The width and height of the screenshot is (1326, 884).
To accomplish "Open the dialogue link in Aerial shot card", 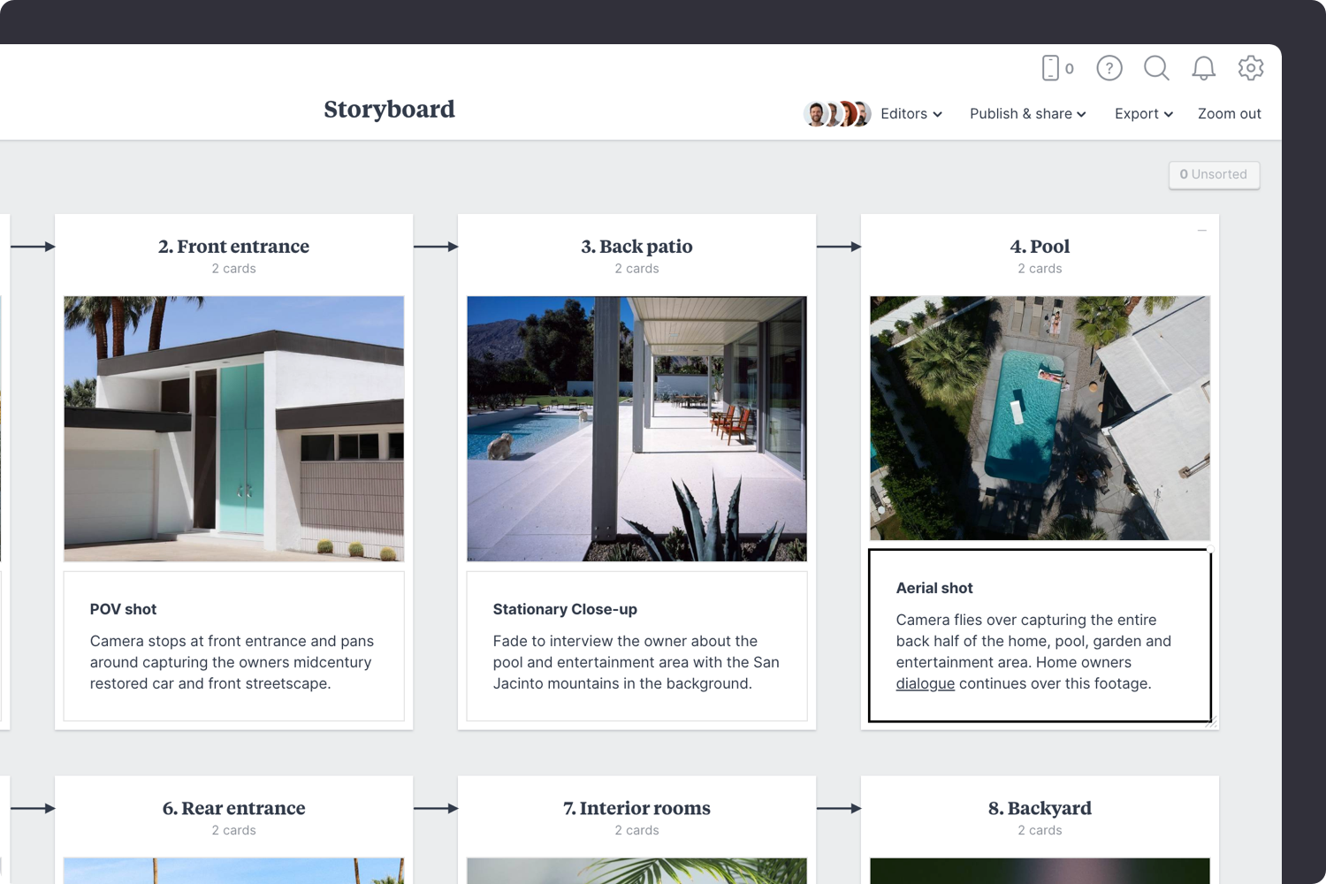I will (925, 683).
